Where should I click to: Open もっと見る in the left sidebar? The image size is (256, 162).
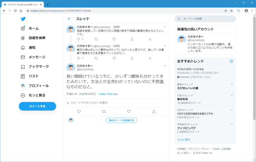click(x=33, y=95)
